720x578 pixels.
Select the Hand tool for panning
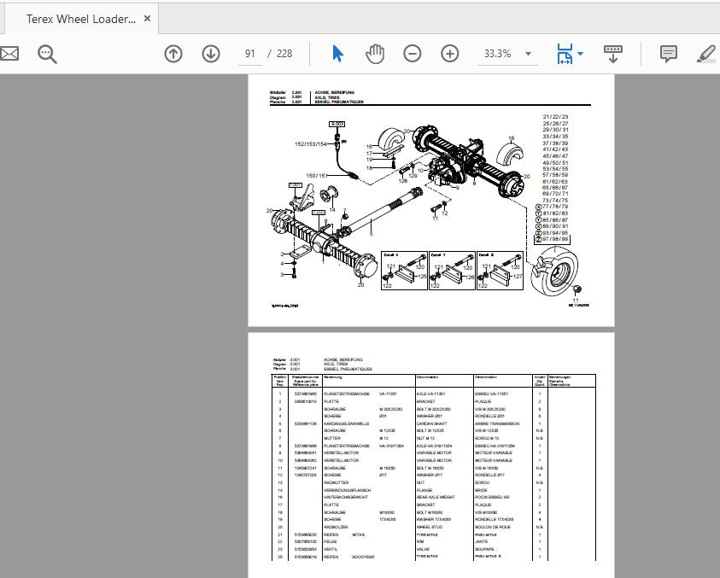tap(374, 53)
